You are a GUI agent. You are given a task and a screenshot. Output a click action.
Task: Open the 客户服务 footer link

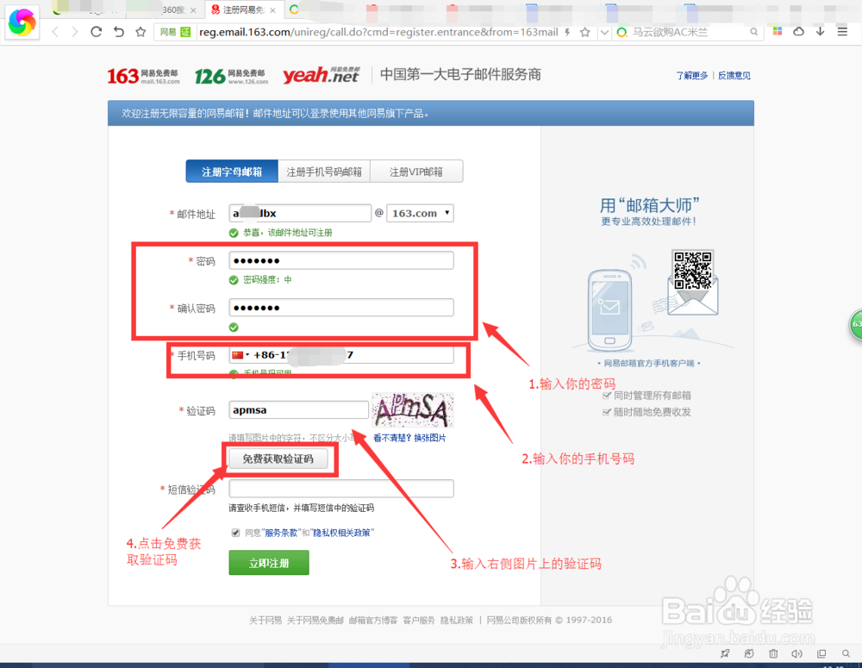pos(419,621)
